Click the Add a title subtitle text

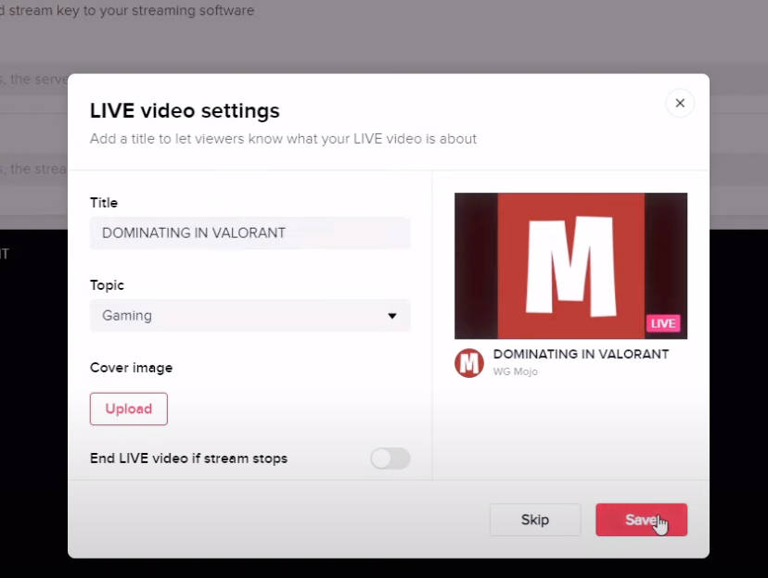click(x=283, y=139)
